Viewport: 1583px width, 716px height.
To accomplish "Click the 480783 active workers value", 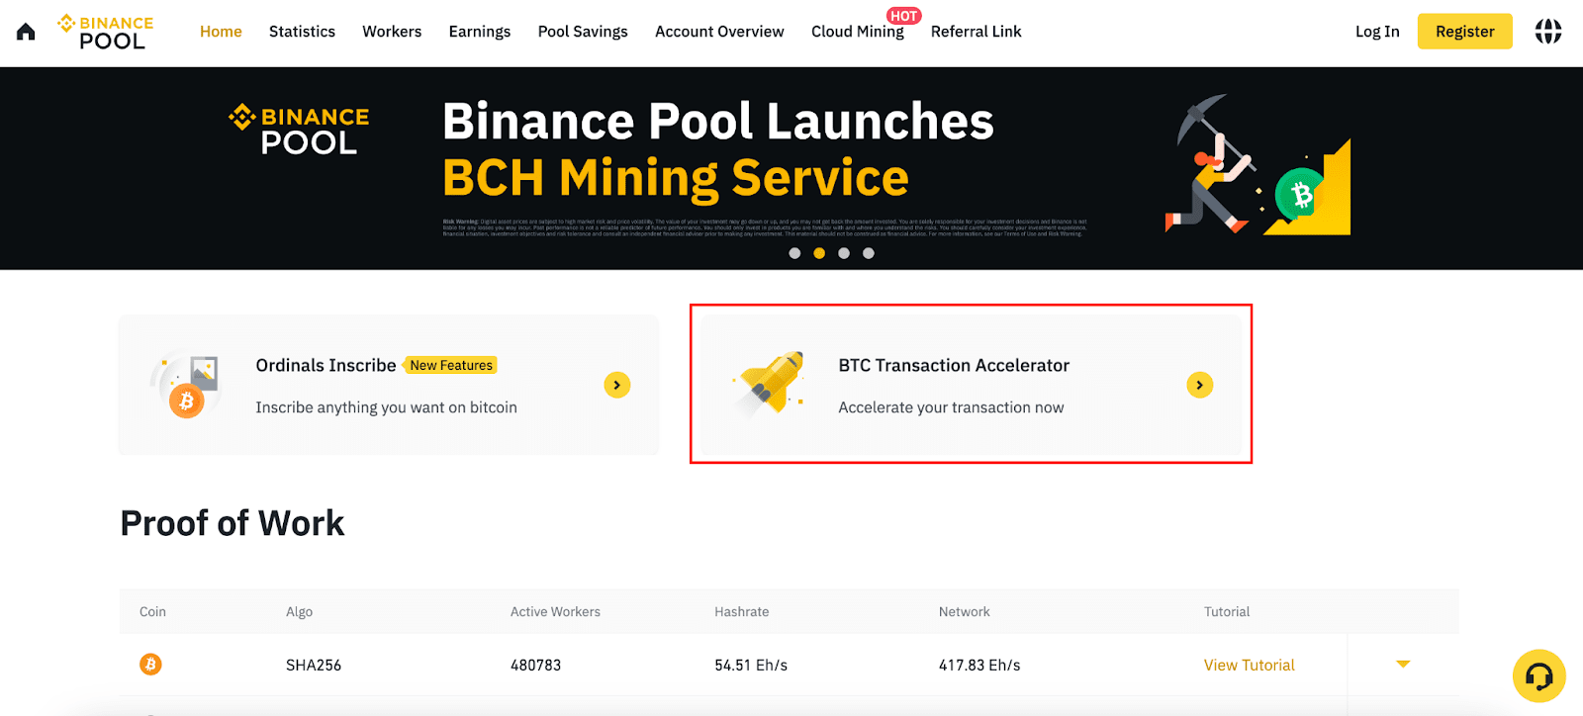I will click(x=535, y=666).
